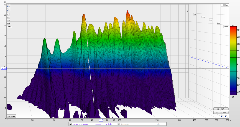
Task: Click the 4.9 dB trace value
Action: pos(109,124)
